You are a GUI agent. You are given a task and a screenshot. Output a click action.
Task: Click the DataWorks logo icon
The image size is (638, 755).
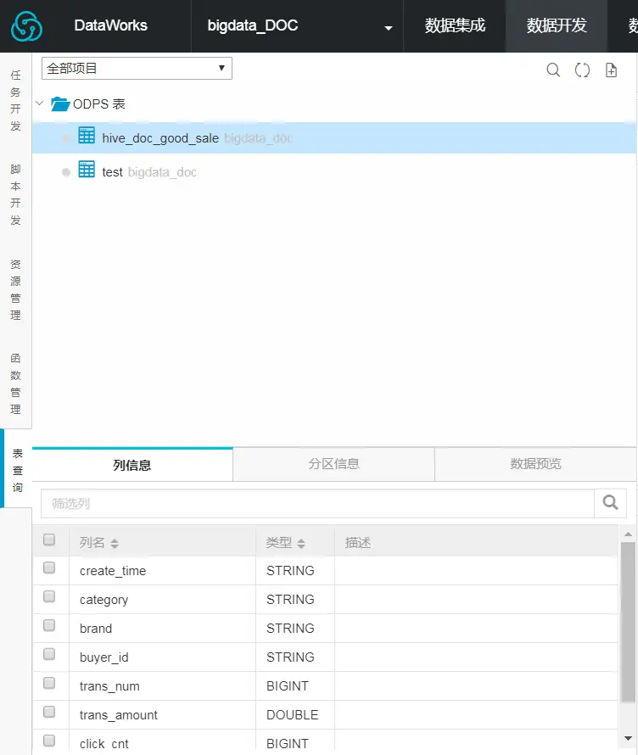pyautogui.click(x=26, y=26)
